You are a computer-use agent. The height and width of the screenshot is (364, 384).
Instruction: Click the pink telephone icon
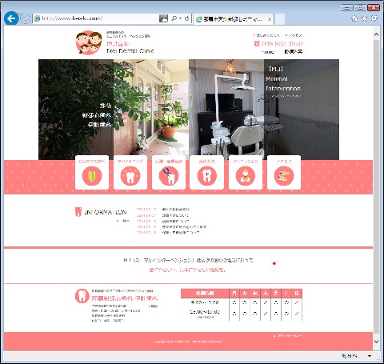(257, 43)
